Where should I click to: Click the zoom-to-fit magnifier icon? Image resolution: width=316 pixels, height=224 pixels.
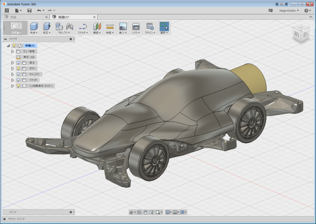158,212
